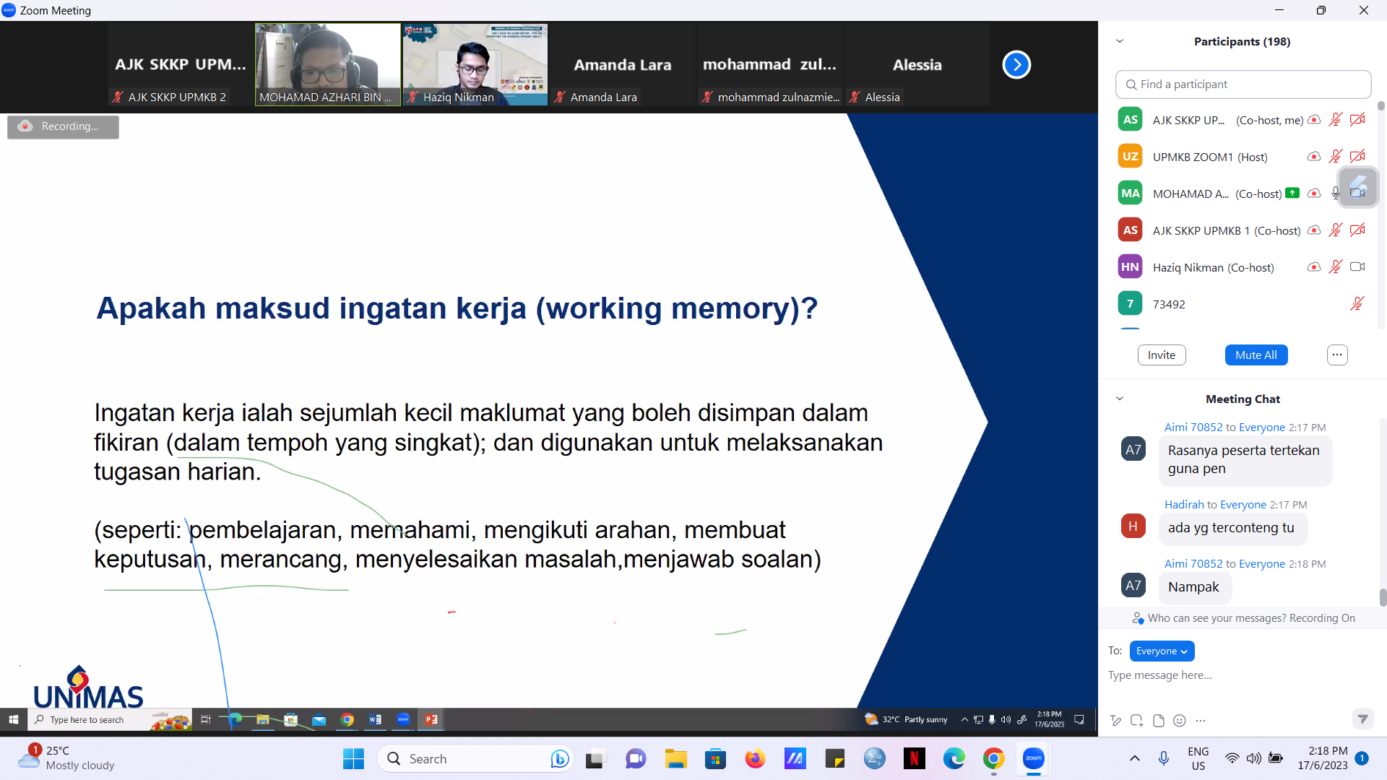Click the HN avatar for Haziq Nikman

point(1131,267)
